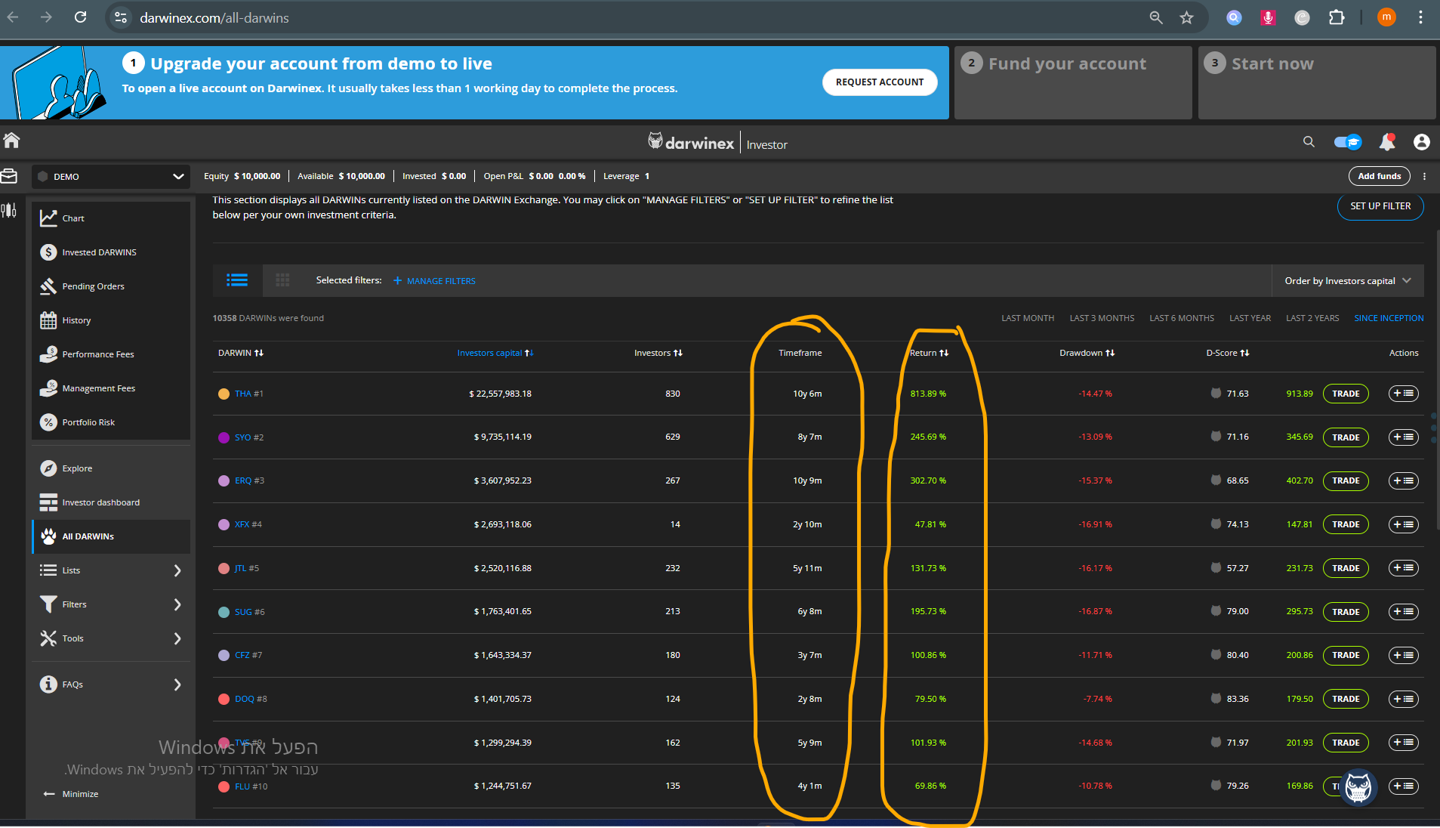Open THA #1 DARWIN link
The image size is (1440, 828).
249,394
